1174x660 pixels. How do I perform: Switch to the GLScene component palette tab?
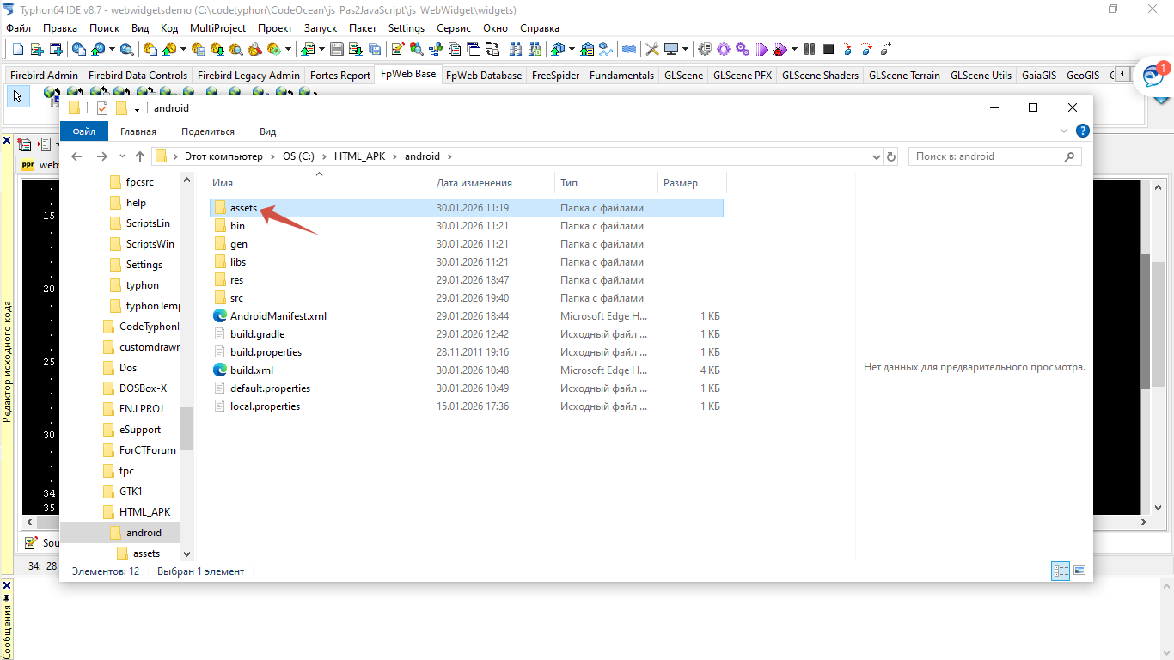click(683, 76)
